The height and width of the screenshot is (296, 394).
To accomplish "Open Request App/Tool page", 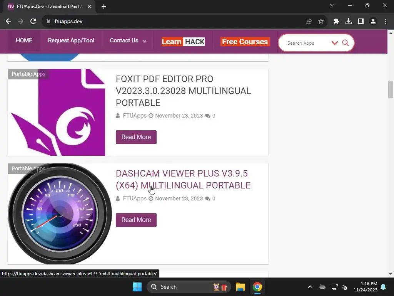I will pyautogui.click(x=71, y=40).
